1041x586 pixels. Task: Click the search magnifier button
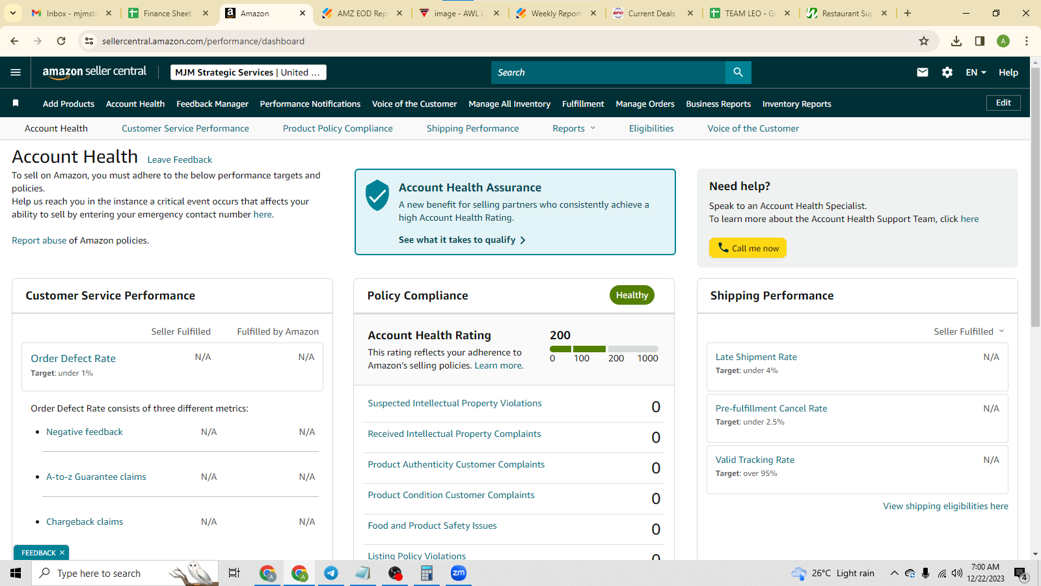[x=738, y=72]
